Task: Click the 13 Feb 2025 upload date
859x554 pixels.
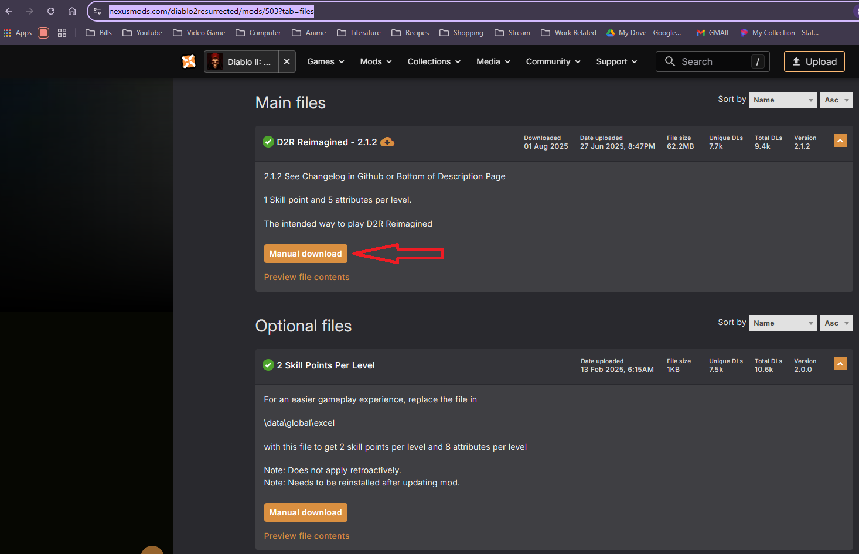Action: pos(617,370)
